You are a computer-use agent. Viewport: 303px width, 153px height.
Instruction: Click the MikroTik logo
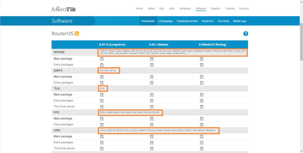tap(64, 9)
